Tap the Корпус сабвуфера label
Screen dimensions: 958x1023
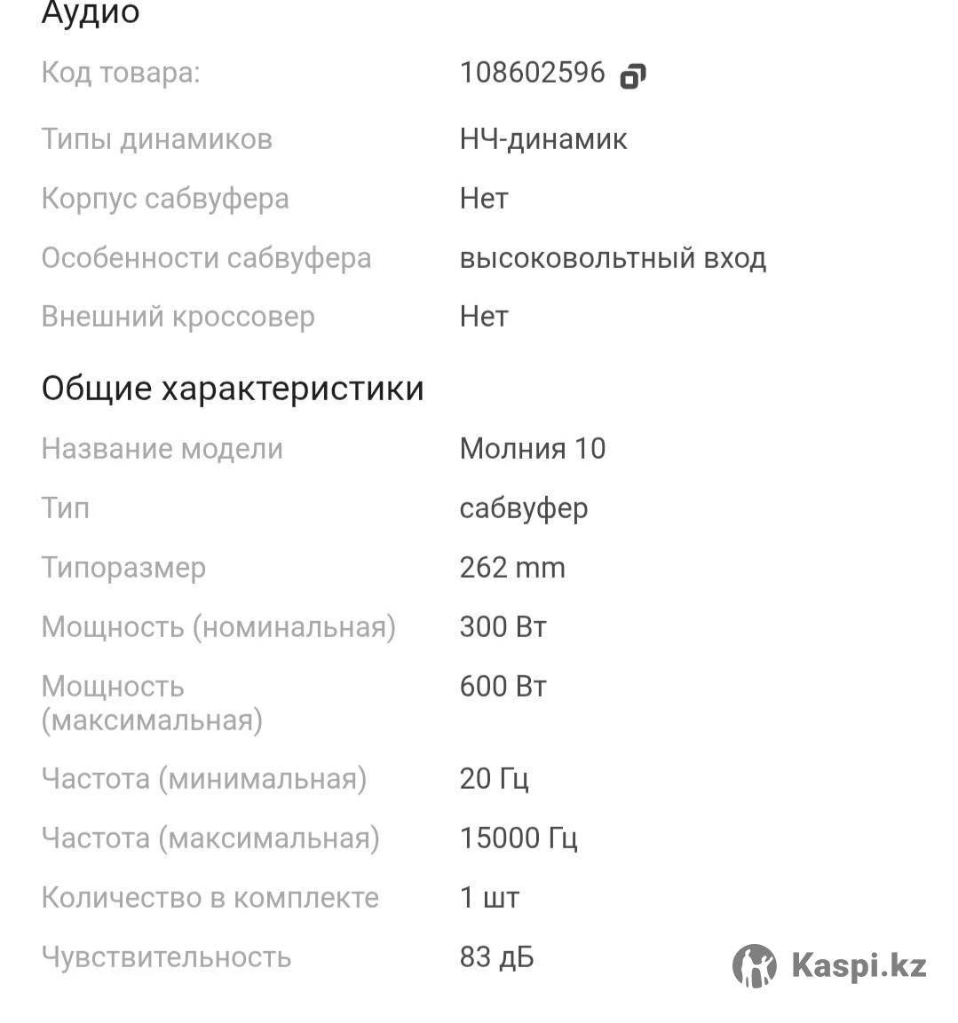[165, 199]
